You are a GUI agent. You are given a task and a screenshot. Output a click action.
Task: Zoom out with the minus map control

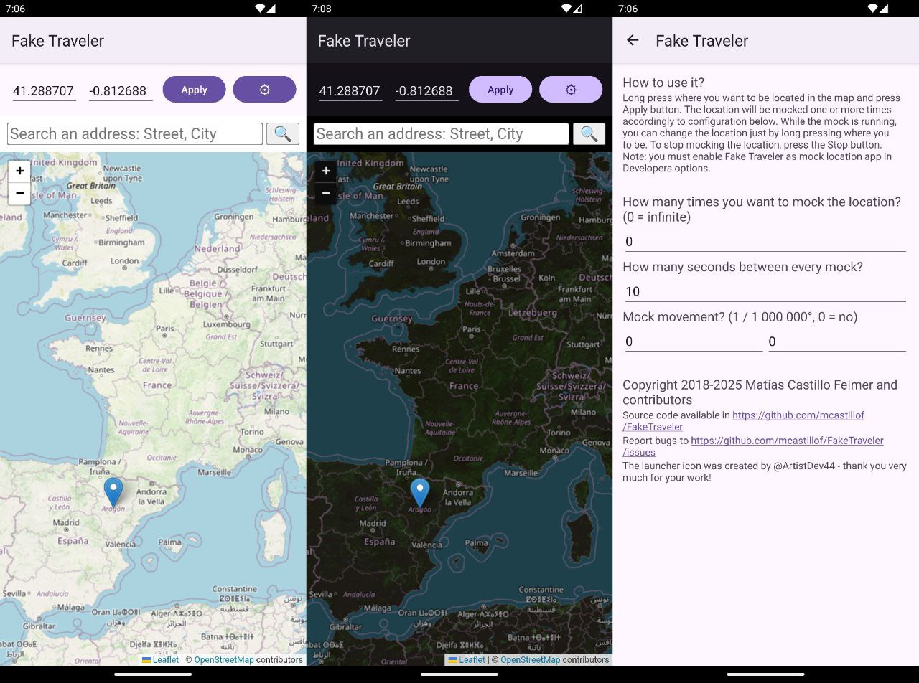19,192
